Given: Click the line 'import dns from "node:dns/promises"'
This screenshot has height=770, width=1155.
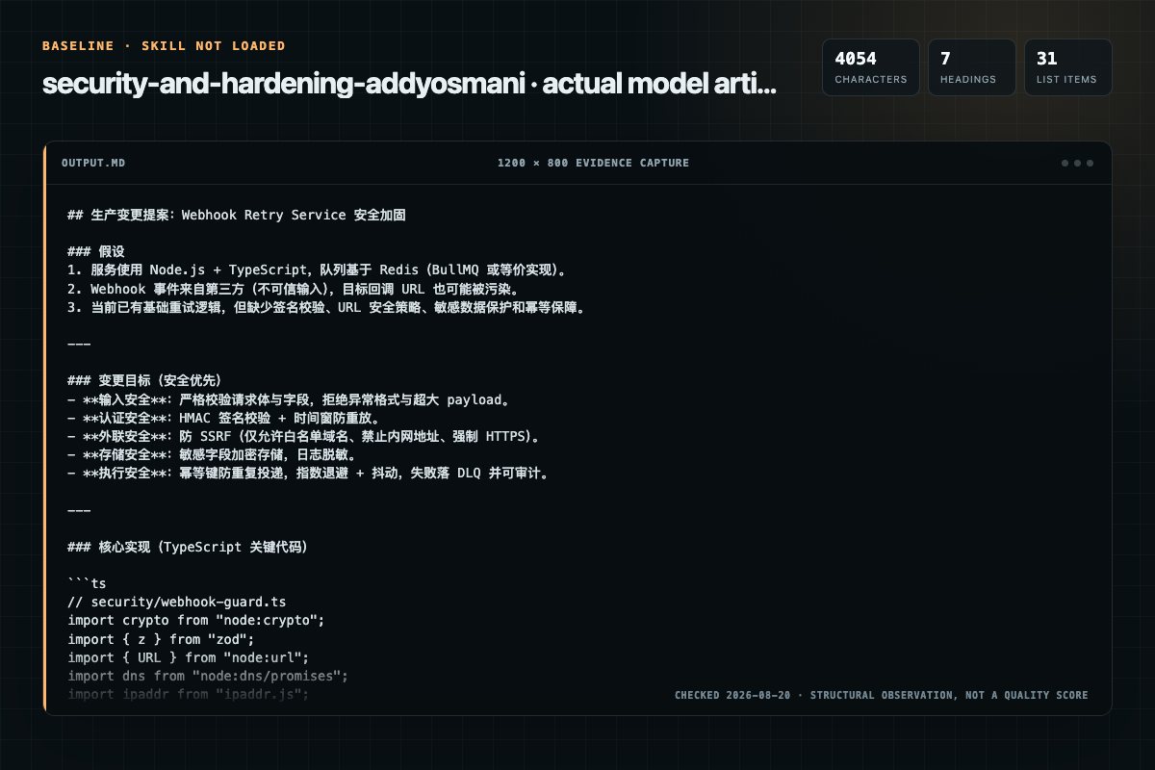Looking at the screenshot, I should (208, 676).
